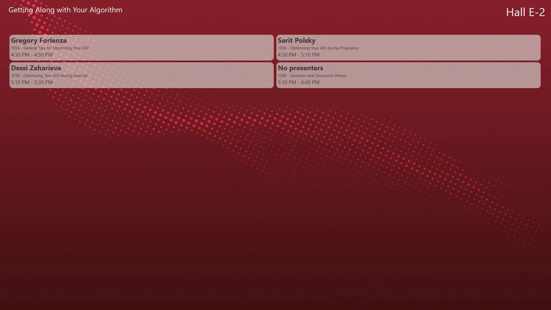Click the Hall E-2 room label

pyautogui.click(x=525, y=12)
